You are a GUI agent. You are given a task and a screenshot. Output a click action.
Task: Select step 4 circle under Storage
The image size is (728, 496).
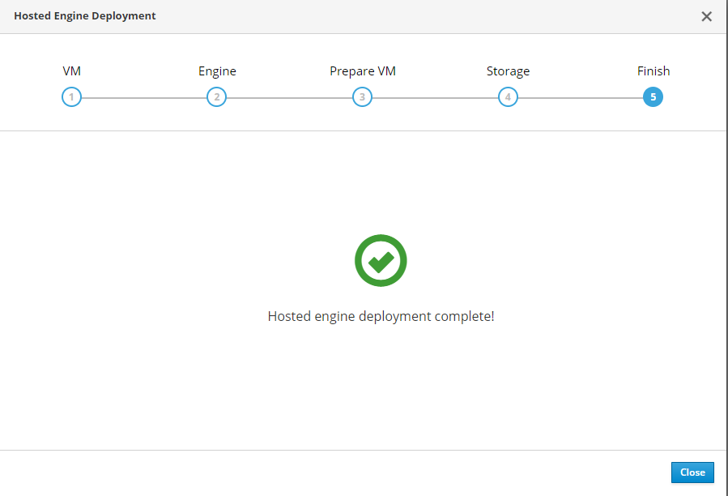tap(508, 97)
